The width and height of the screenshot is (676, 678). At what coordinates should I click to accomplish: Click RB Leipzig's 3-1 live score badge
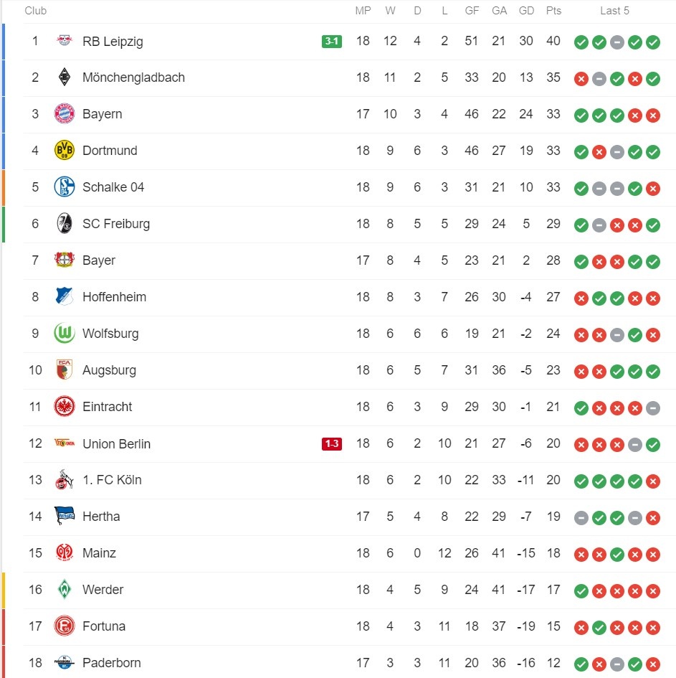pos(331,42)
